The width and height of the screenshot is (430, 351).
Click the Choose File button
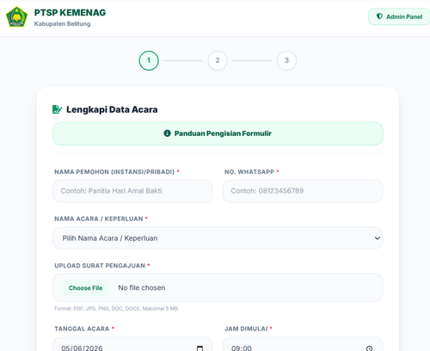click(x=85, y=288)
